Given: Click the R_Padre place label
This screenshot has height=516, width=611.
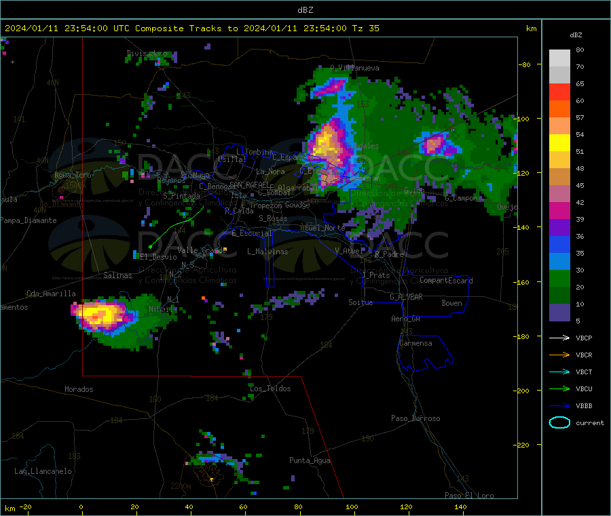Looking at the screenshot, I should [x=389, y=254].
